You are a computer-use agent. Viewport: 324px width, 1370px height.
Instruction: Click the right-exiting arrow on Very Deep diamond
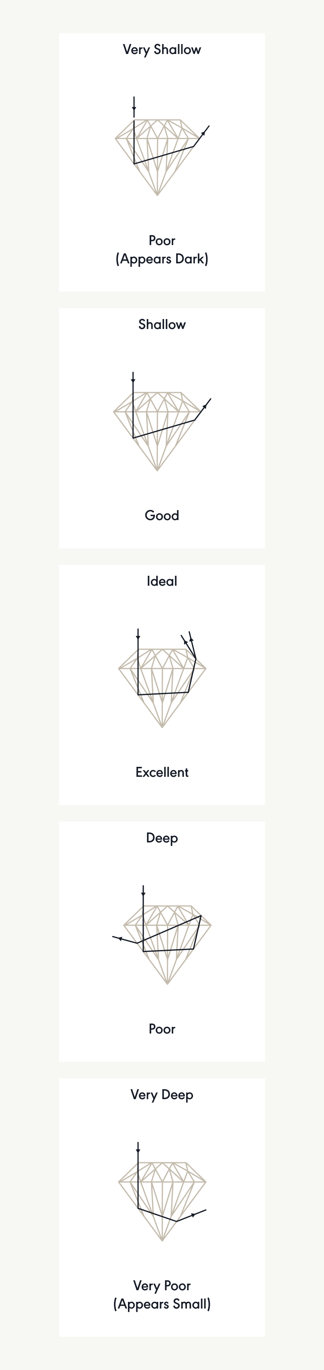191,1215
